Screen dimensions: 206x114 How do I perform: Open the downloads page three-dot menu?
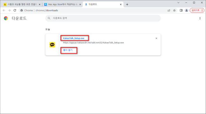200,18
